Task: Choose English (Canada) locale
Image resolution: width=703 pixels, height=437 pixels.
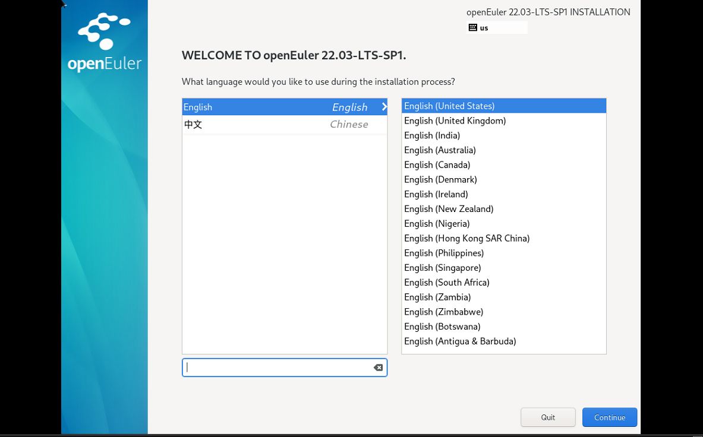Action: (x=504, y=165)
